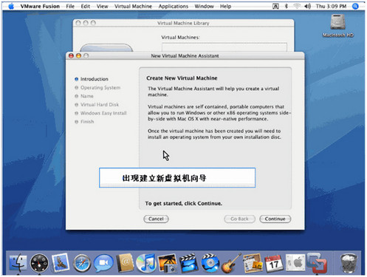The height and width of the screenshot is (277, 367).
Task: Open the Help menu
Action: click(x=225, y=7)
